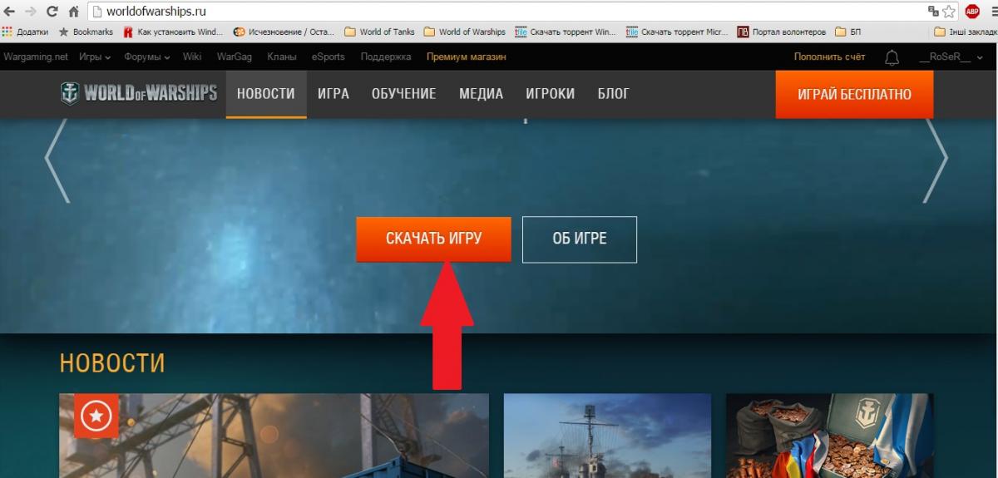Screen dimensions: 998x478
Task: Click the notifications bell icon
Action: pos(892,57)
